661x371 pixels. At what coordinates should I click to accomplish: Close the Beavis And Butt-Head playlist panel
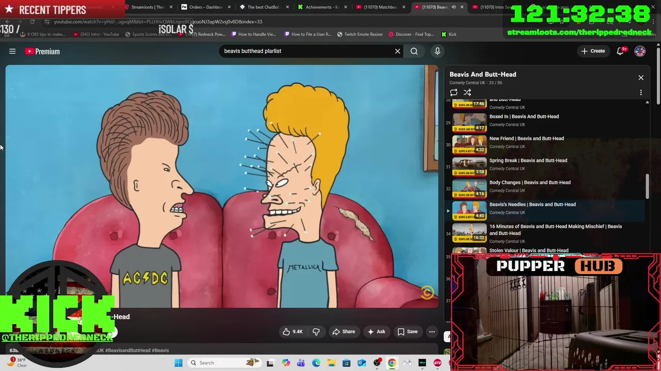641,78
